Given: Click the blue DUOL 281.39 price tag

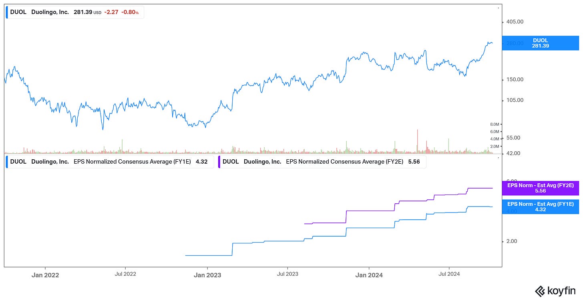Looking at the screenshot, I should click(540, 43).
